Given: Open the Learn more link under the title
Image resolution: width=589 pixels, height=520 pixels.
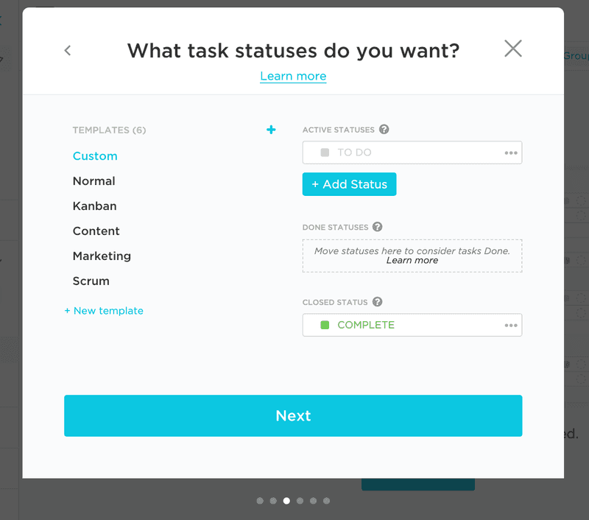Looking at the screenshot, I should [293, 76].
